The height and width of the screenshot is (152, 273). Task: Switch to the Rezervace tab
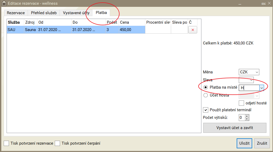point(16,13)
